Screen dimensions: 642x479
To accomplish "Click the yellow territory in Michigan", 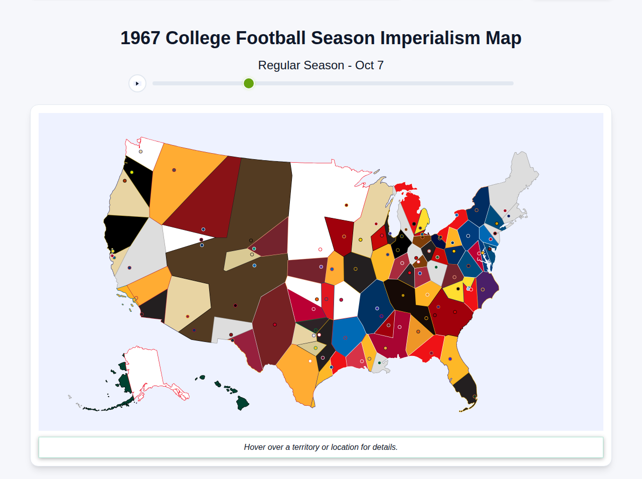I will 423,219.
